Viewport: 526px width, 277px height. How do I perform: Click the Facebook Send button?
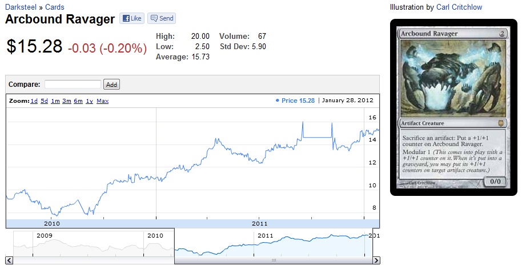(162, 18)
